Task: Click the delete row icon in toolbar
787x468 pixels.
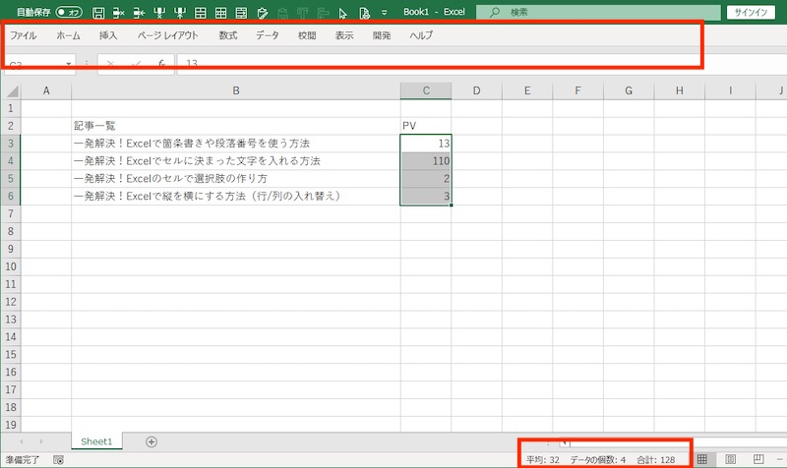Action: tap(159, 13)
